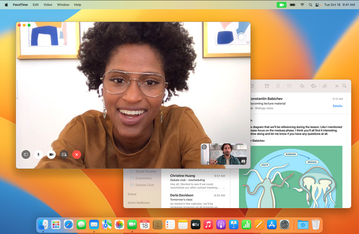
Task: Show the FaceTime sidebar
Action: tap(26, 154)
